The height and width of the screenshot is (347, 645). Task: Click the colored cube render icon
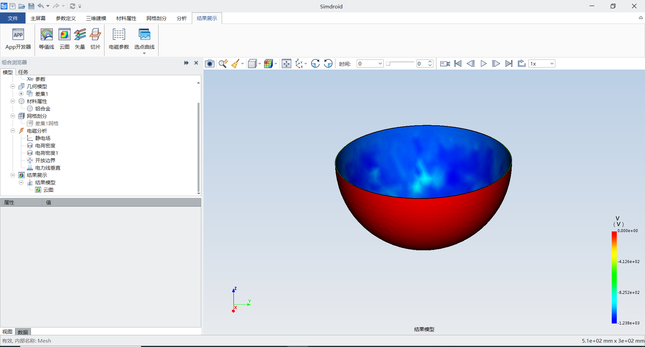(x=268, y=63)
